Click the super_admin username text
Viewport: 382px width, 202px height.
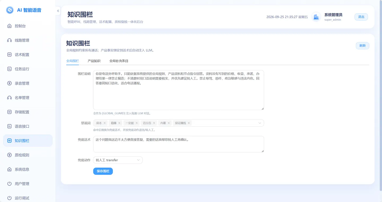pos(333,20)
